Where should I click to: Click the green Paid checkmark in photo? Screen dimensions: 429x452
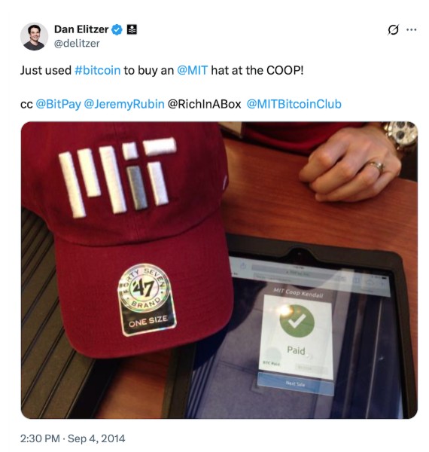[x=297, y=321]
